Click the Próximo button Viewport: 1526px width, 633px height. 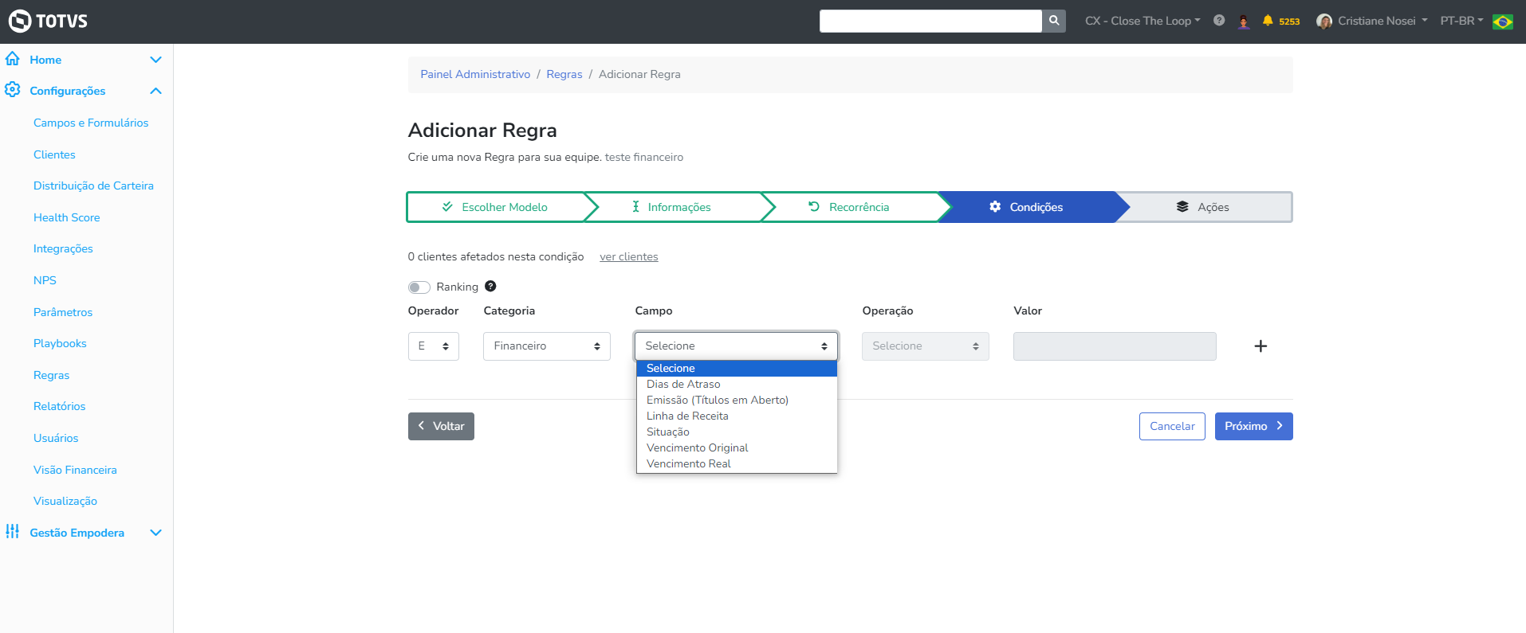1253,426
